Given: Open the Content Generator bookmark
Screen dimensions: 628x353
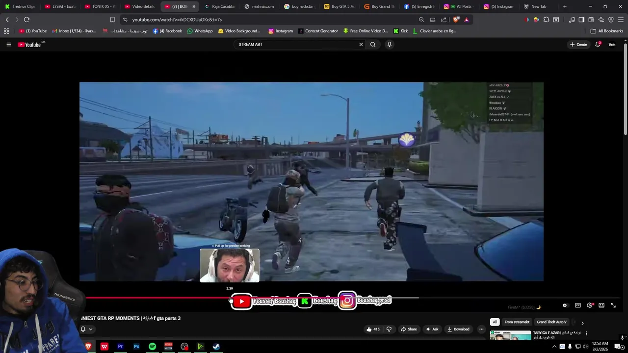Looking at the screenshot, I should point(318,31).
